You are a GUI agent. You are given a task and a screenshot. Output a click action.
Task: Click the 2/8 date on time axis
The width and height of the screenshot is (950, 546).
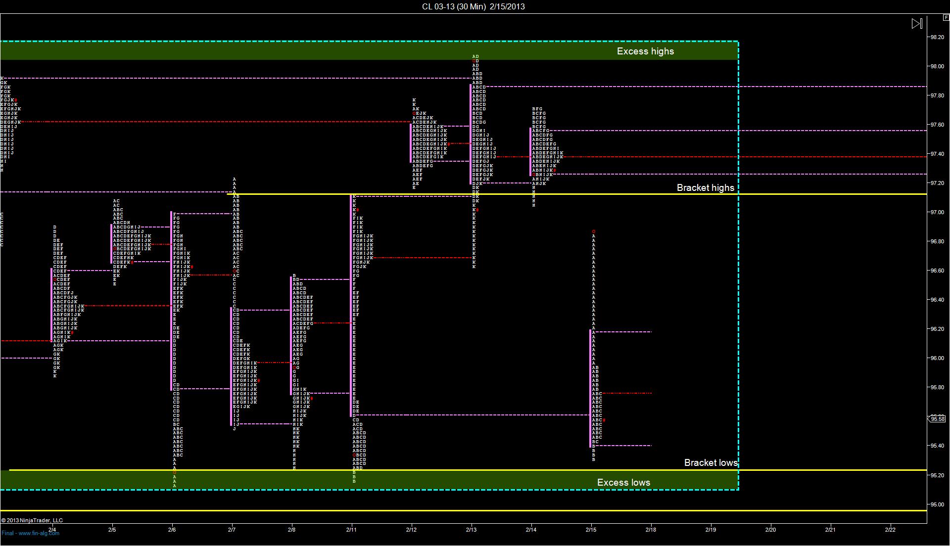coord(292,530)
